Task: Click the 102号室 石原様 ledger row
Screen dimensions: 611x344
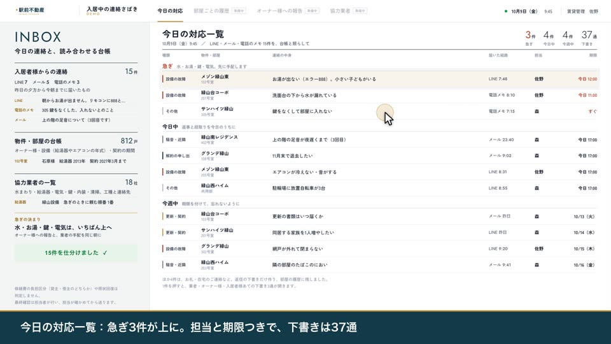Action: pos(76,161)
